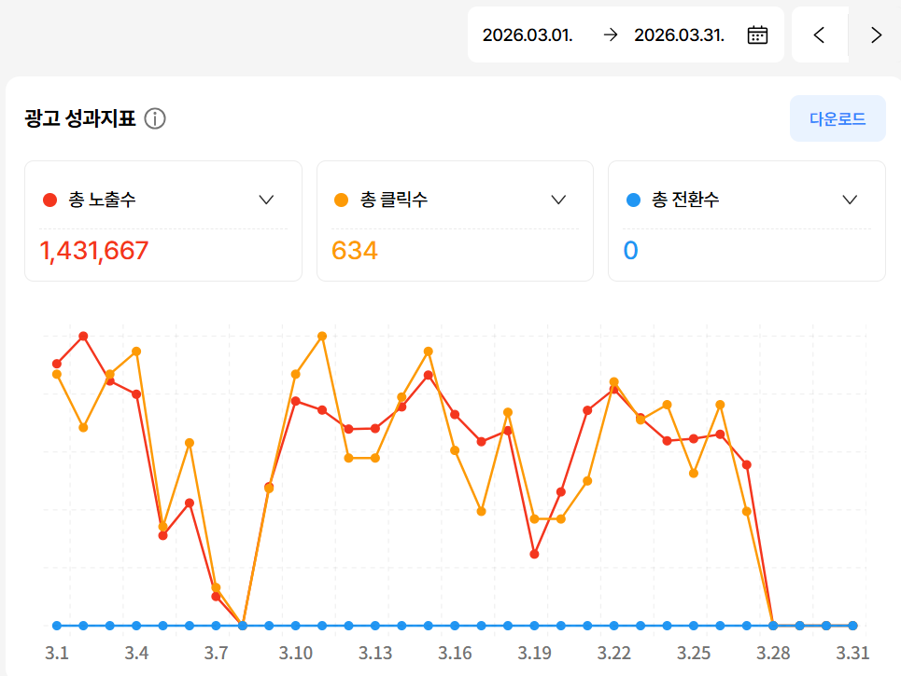Click the 634 clicks value
901x676 pixels.
(x=355, y=251)
